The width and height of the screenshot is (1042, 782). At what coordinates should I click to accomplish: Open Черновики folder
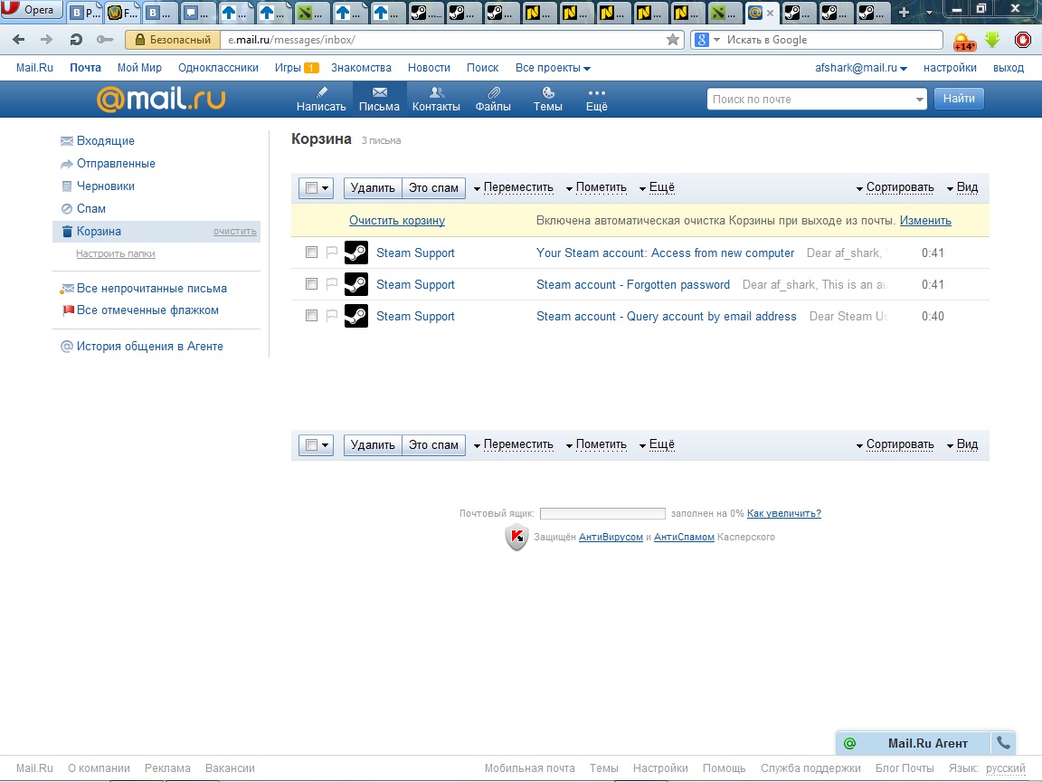tap(106, 186)
